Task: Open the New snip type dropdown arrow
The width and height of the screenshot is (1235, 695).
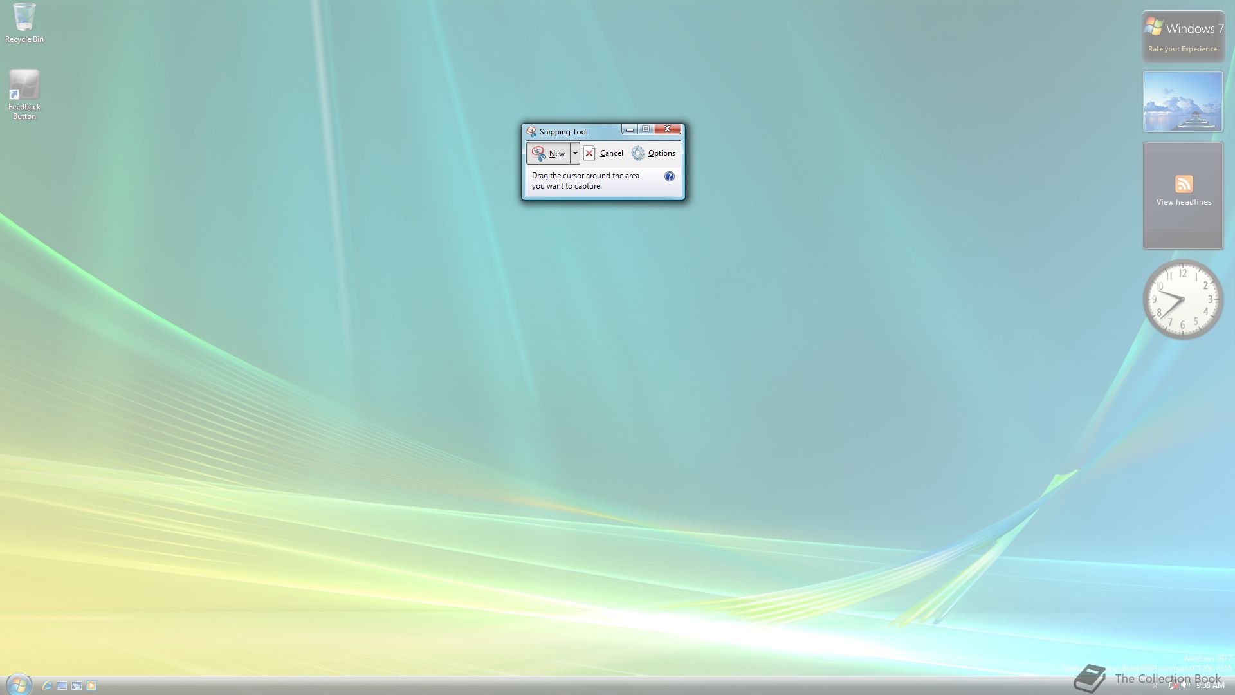Action: point(575,153)
